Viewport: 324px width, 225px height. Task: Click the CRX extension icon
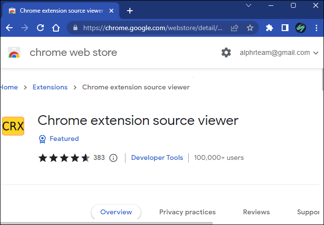tap(13, 126)
